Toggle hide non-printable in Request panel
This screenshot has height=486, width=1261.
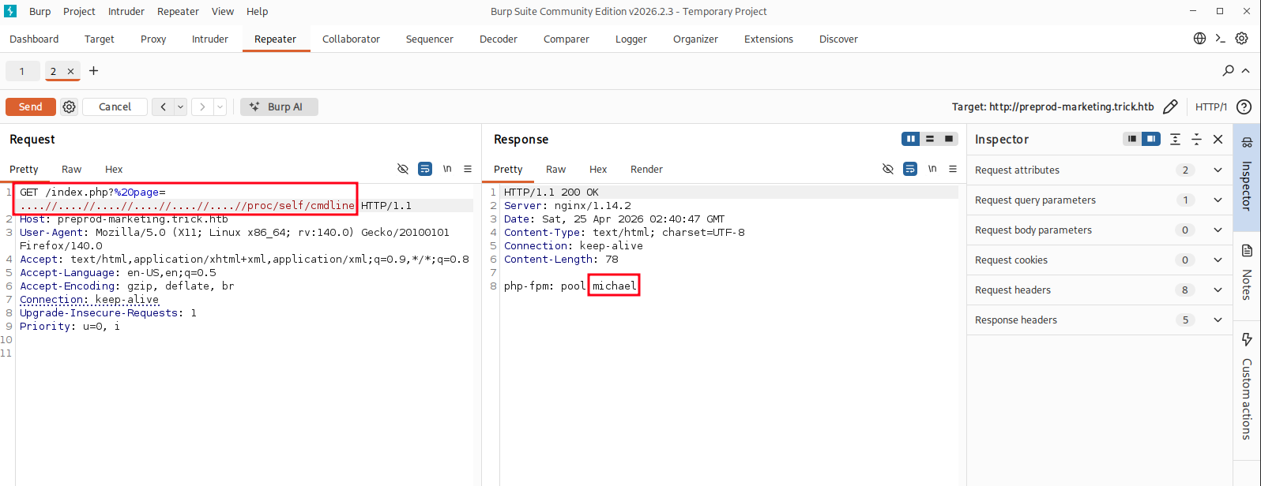[403, 169]
